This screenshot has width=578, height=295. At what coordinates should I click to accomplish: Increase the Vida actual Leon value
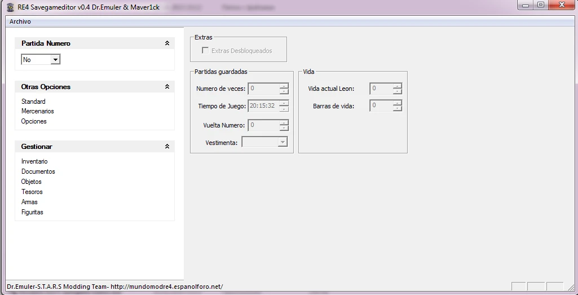pyautogui.click(x=397, y=86)
